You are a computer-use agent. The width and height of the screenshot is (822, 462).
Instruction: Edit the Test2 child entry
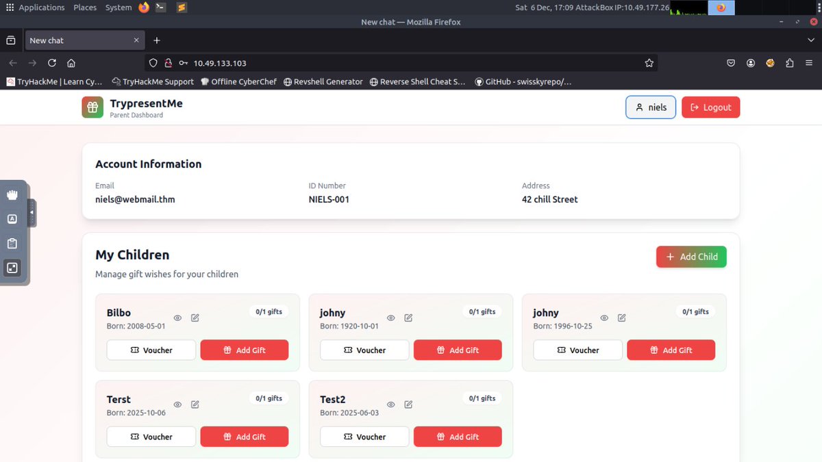(x=409, y=405)
